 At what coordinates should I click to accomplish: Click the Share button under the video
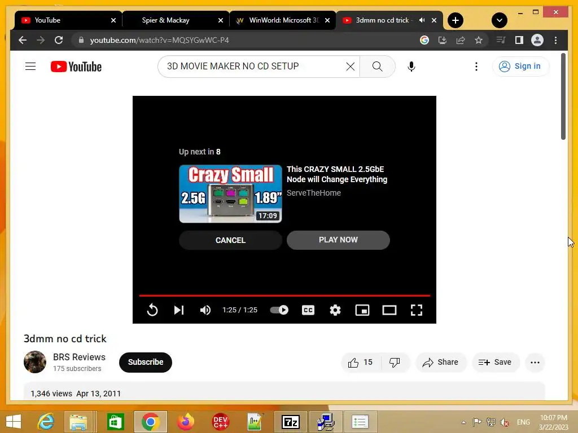click(x=441, y=363)
